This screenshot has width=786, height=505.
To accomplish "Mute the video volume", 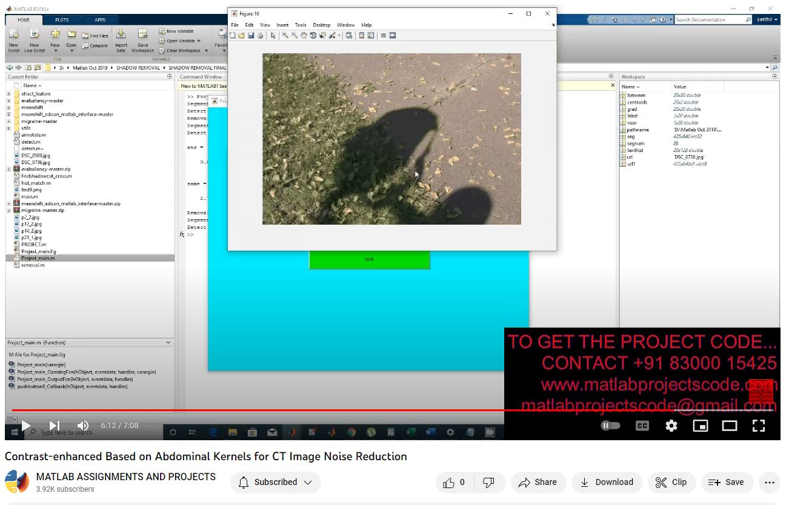I will 83,426.
